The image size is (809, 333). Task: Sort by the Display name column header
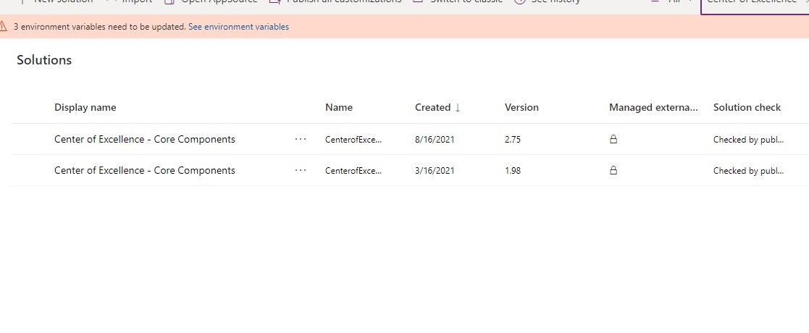(x=85, y=107)
